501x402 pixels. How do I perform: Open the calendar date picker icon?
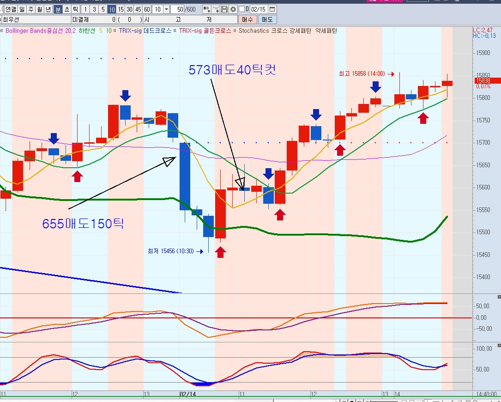[272, 9]
